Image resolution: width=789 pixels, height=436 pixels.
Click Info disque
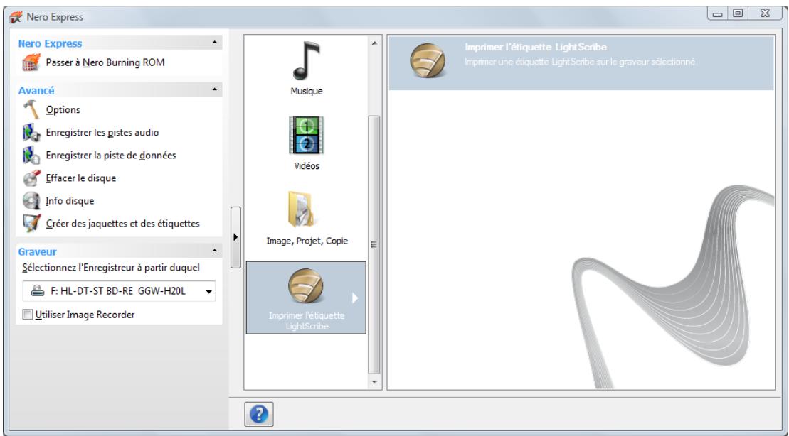[x=70, y=200]
